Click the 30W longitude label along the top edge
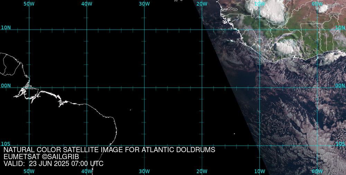 pyautogui.click(x=144, y=4)
